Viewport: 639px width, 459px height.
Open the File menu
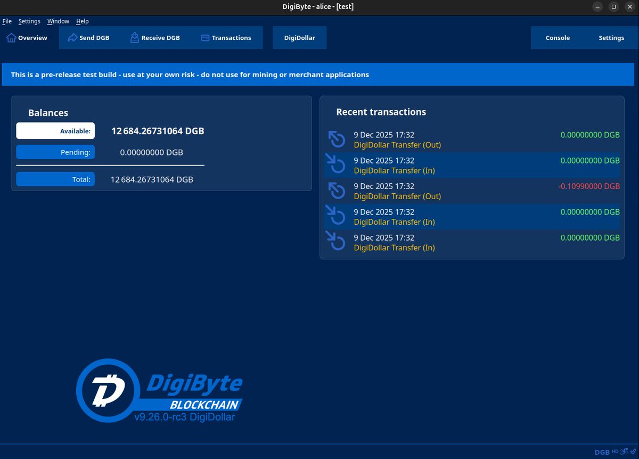7,21
